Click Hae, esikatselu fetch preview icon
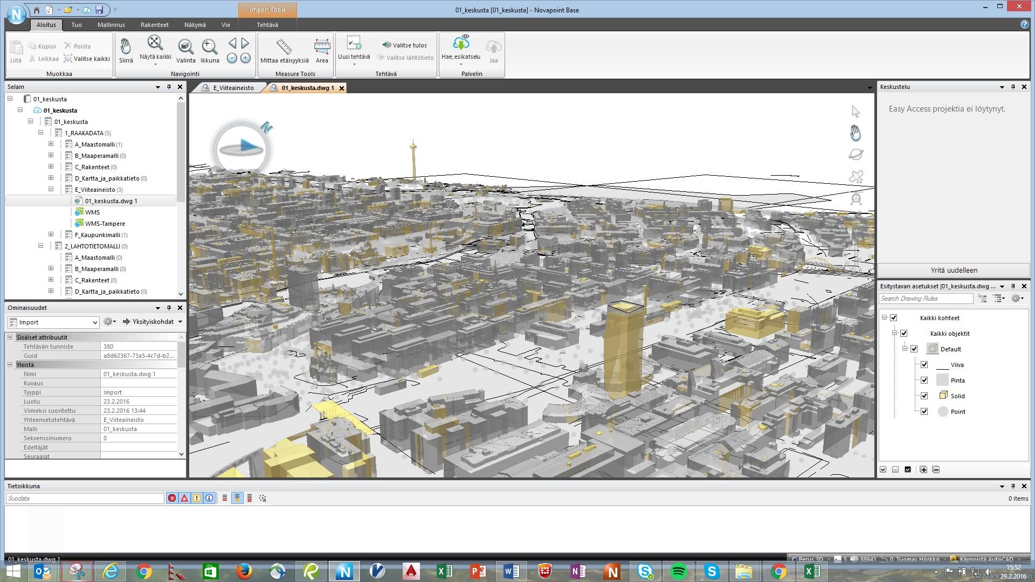The width and height of the screenshot is (1035, 582). (461, 43)
